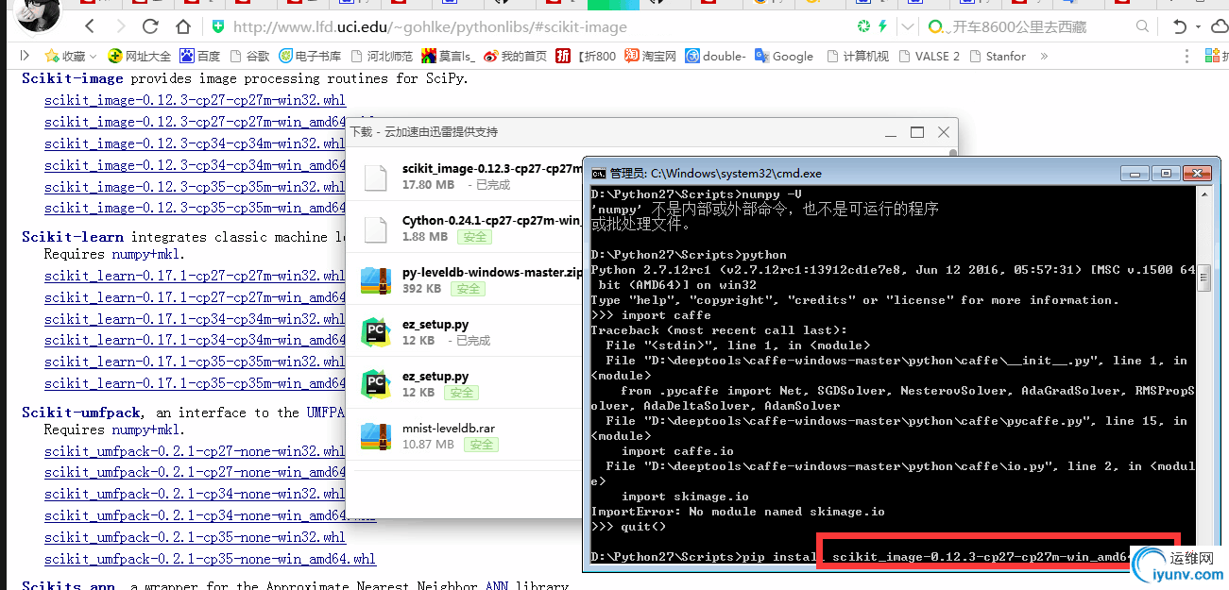
Task: Open the Google bookmark
Action: pos(784,56)
